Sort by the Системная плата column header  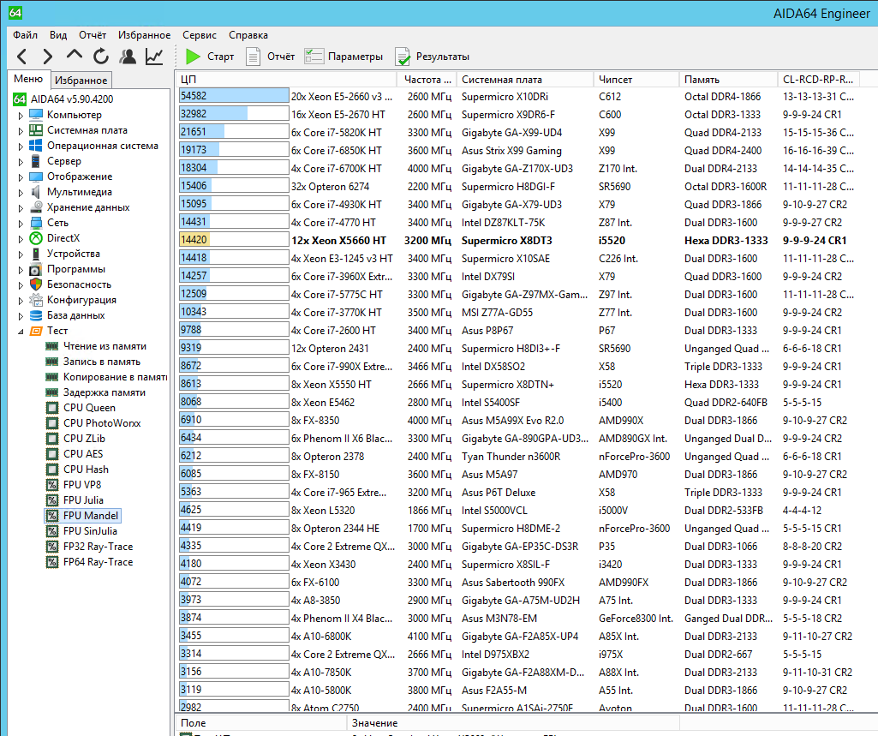(x=525, y=80)
